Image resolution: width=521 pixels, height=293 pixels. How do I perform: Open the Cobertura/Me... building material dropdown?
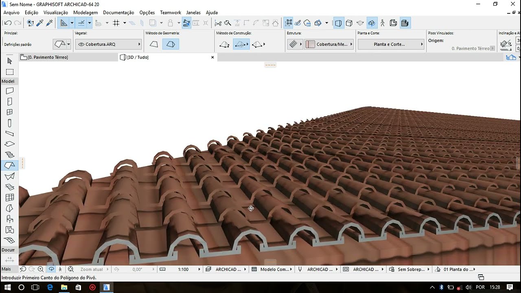[x=329, y=44]
